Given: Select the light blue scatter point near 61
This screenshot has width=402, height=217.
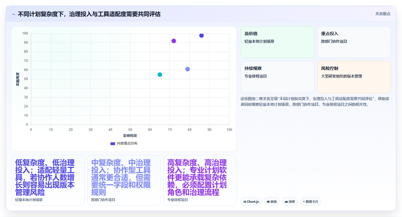Looking at the screenshot, I should coord(188,69).
